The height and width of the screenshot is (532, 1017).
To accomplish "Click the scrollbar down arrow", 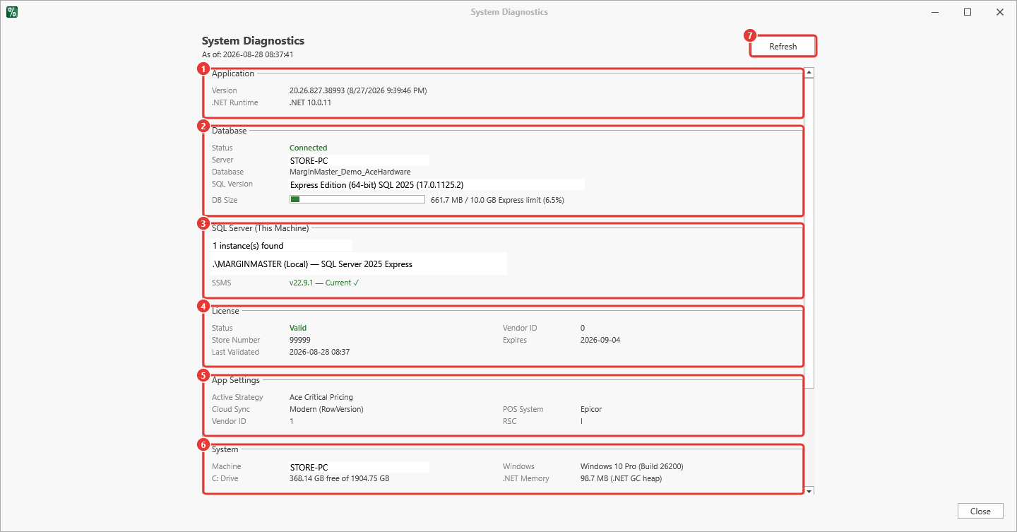I will pyautogui.click(x=809, y=490).
